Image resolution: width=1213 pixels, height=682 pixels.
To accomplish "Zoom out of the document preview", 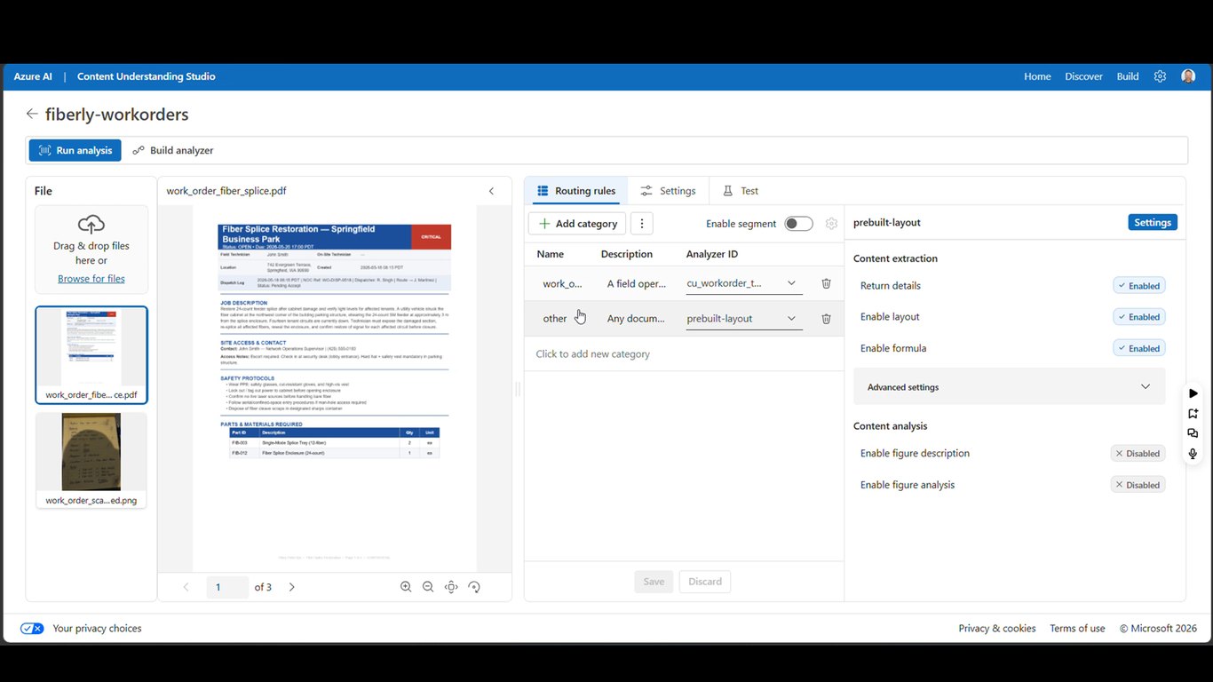I will click(x=428, y=587).
